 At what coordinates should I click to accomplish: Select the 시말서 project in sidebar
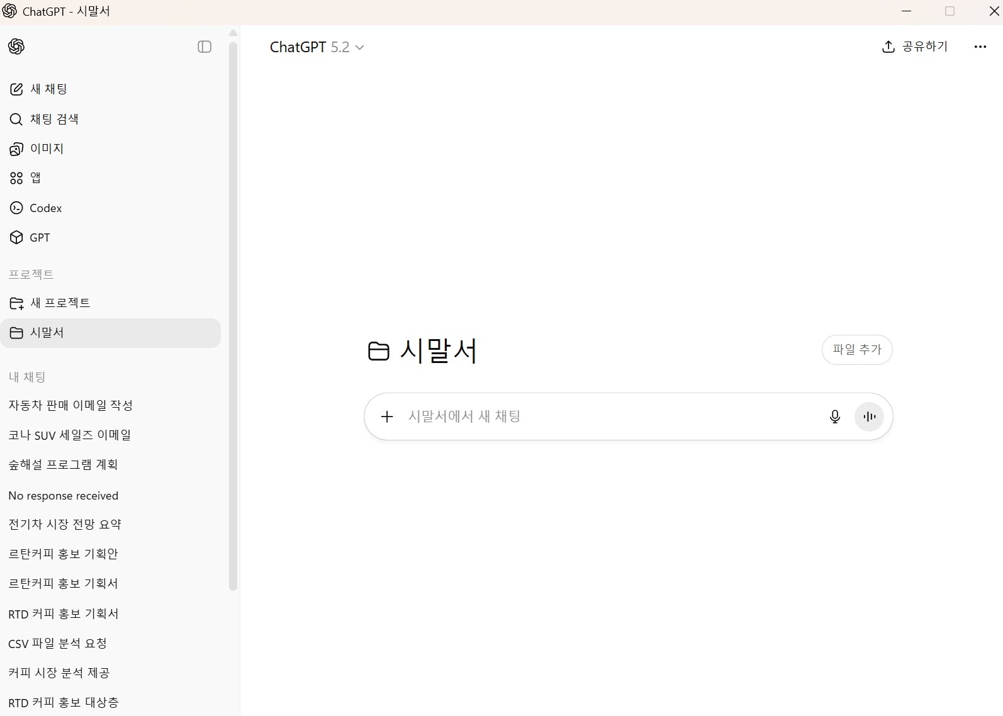(x=111, y=333)
